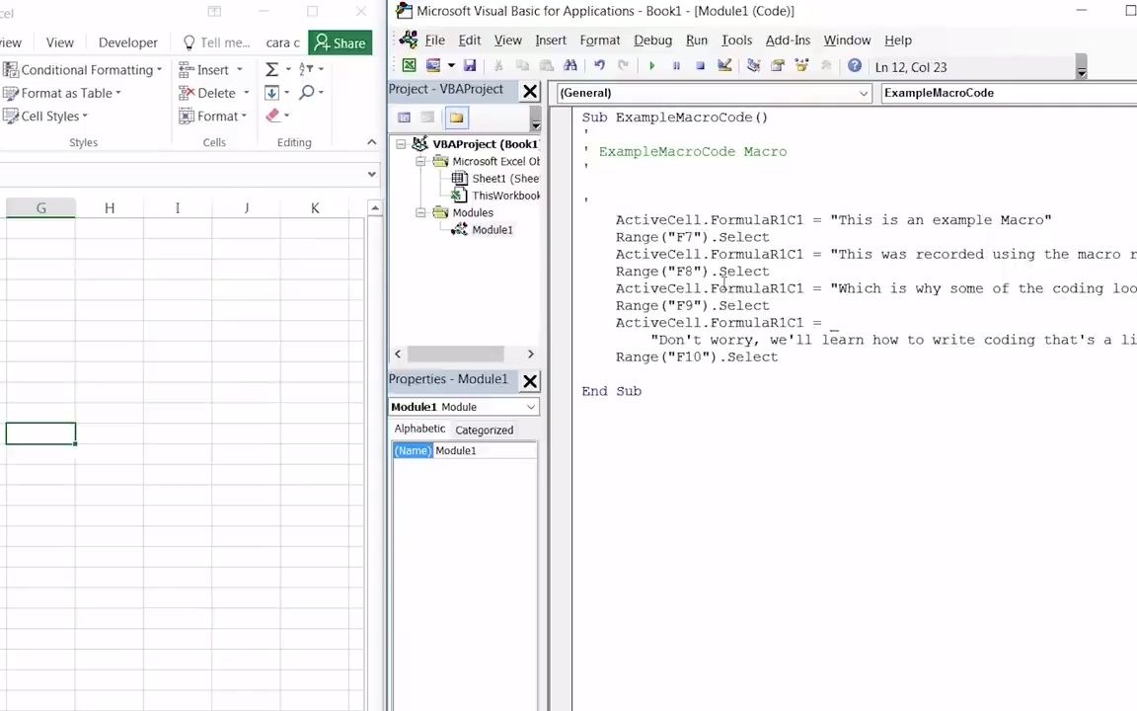Open Microsoft Visual Basic Help via toolbar icon
Screen dimensions: 1137x711
pyautogui.click(x=855, y=66)
